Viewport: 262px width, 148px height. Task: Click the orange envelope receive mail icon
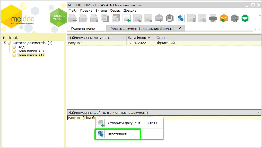coord(224,18)
